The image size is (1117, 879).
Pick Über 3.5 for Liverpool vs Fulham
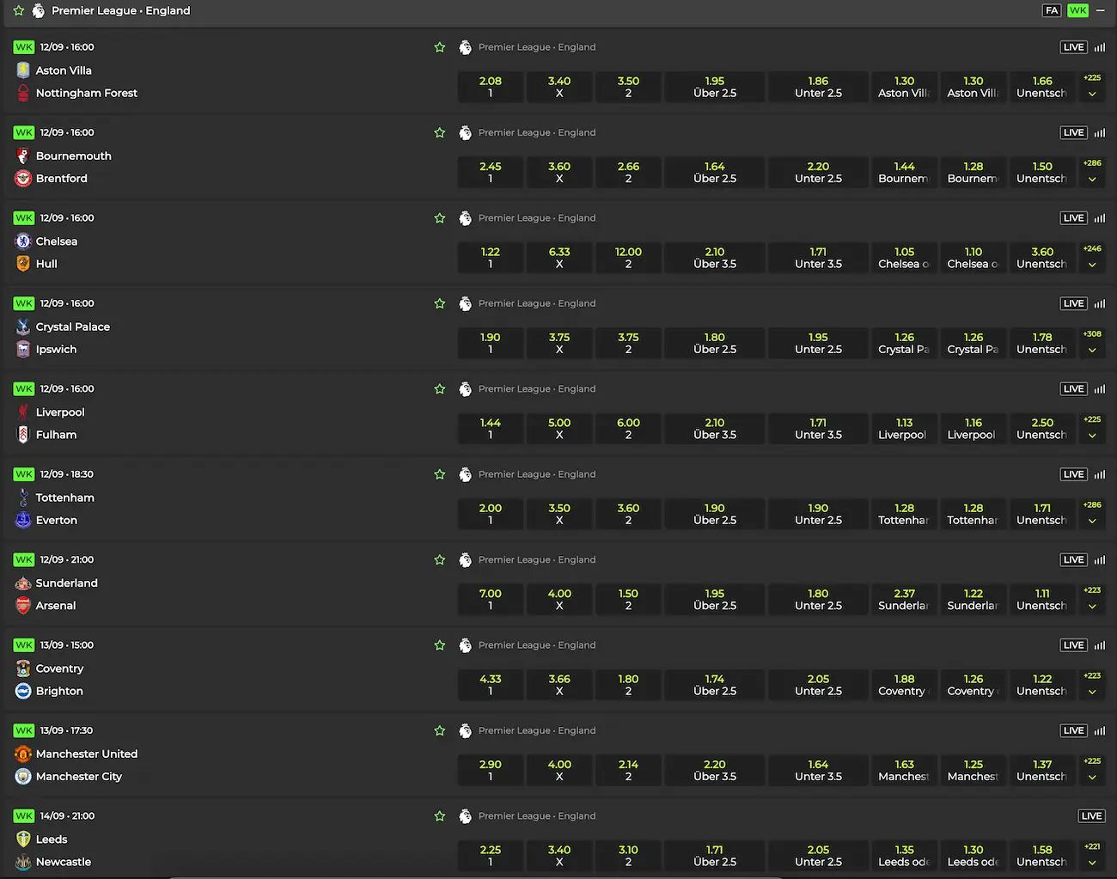pyautogui.click(x=715, y=429)
